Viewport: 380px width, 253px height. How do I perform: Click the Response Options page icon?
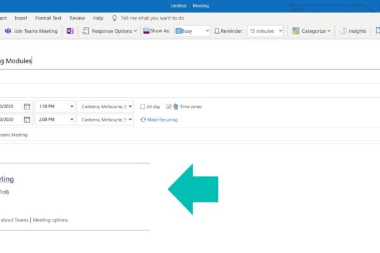click(x=85, y=31)
